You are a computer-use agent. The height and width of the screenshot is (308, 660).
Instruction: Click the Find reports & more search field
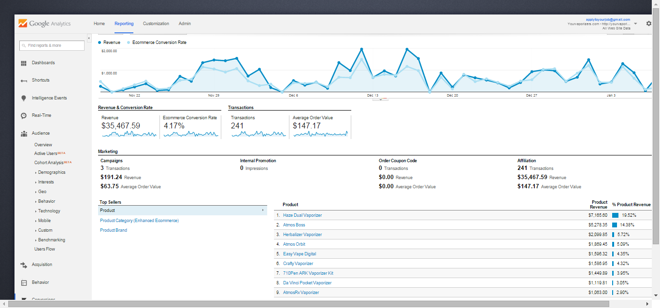coord(52,45)
